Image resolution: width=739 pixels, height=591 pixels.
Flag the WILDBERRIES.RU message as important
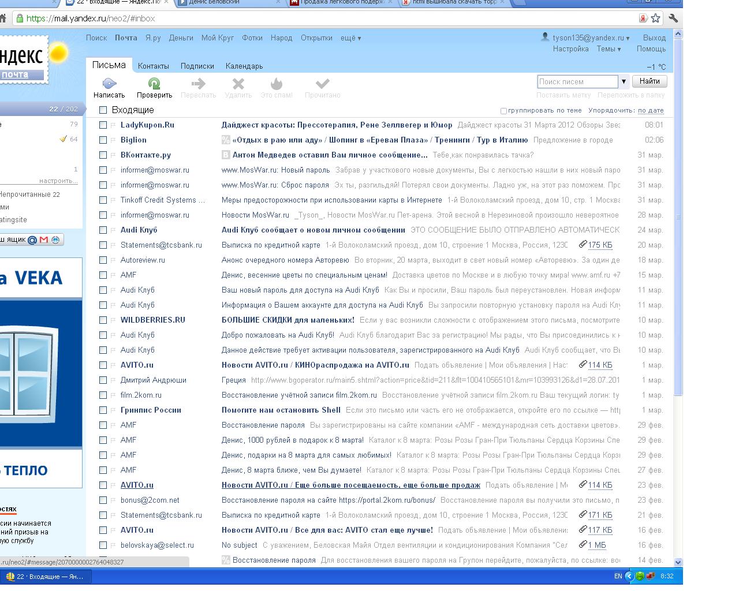pos(113,320)
